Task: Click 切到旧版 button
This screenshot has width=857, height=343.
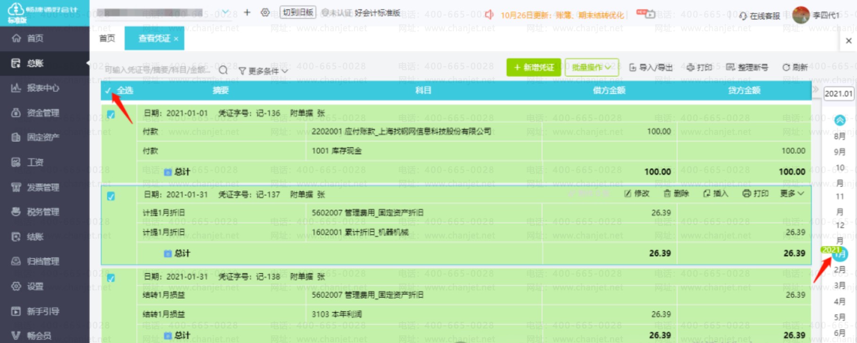Action: click(298, 12)
